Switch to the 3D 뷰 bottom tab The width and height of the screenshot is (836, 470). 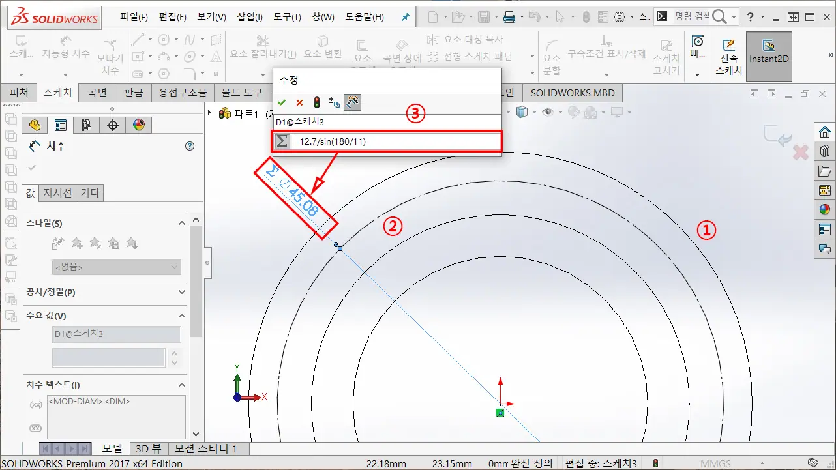click(x=148, y=448)
